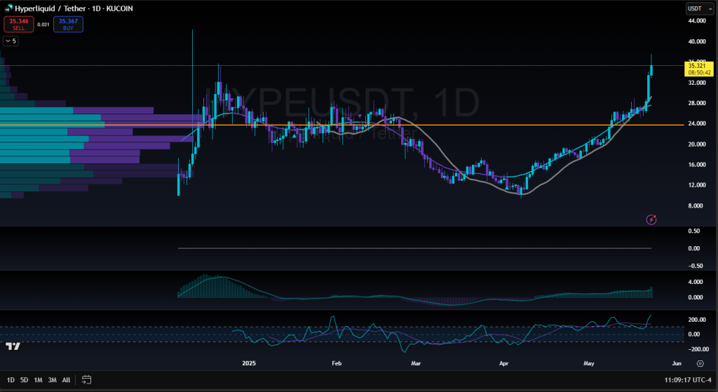Screen dimensions: 718x392
Task: Select the All time range
Action: pyautogui.click(x=66, y=379)
